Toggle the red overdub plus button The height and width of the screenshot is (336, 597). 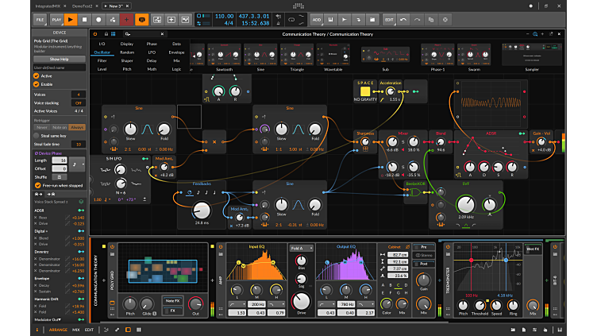click(126, 20)
